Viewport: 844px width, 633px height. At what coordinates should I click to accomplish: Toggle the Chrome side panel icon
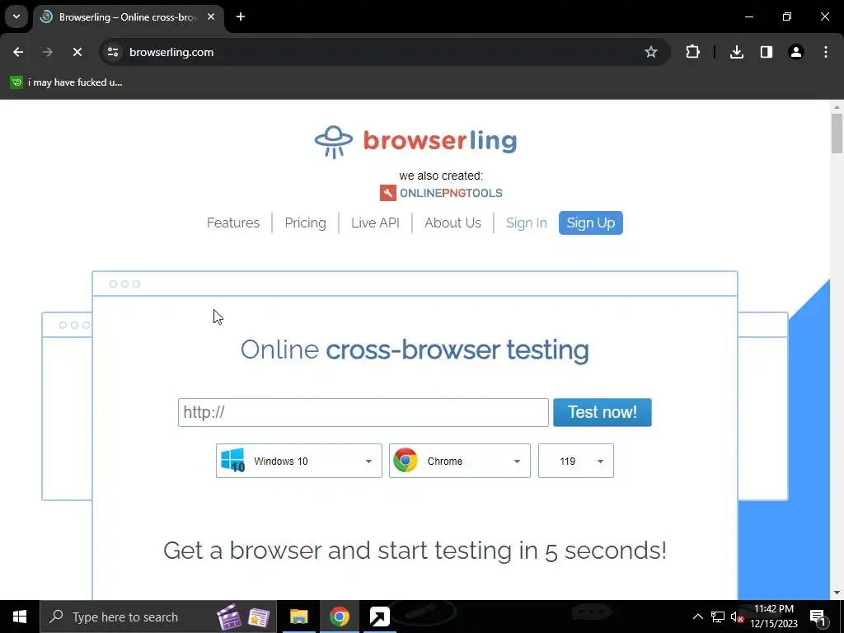[x=767, y=52]
